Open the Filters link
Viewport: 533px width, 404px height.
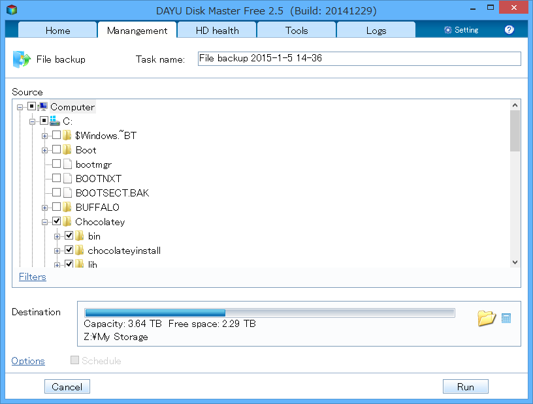pyautogui.click(x=32, y=277)
